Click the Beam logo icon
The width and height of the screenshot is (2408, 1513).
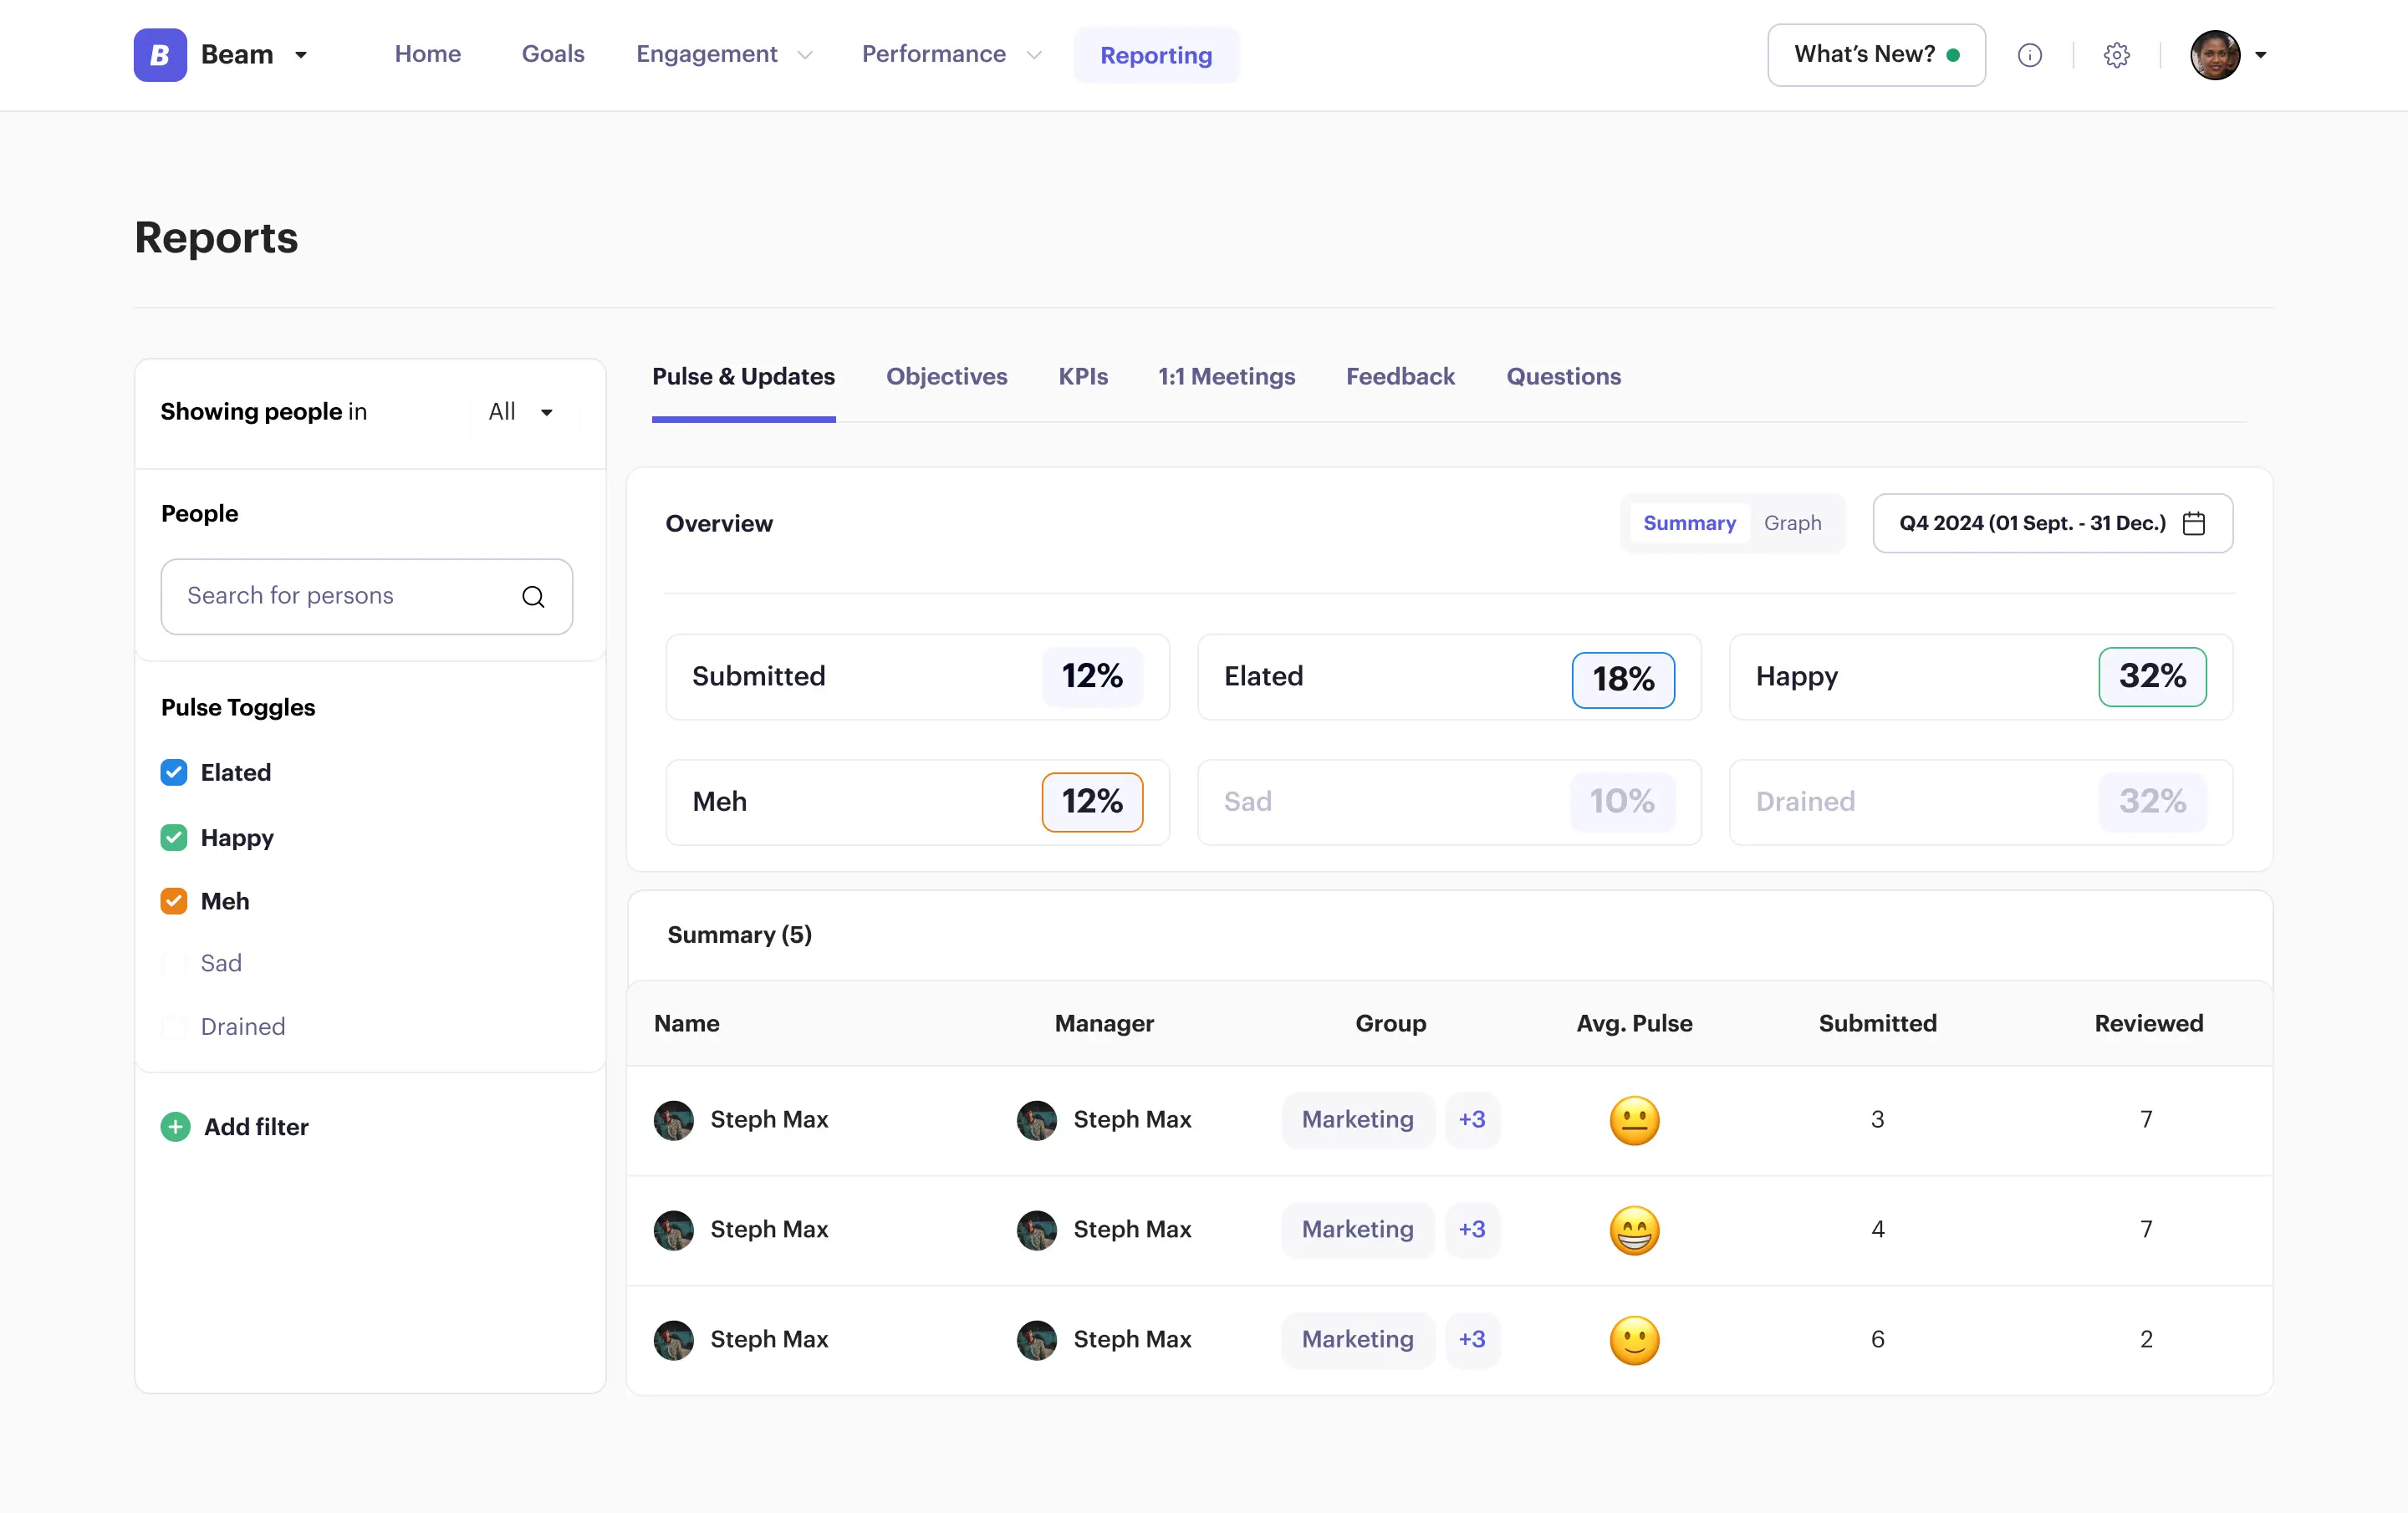point(160,54)
